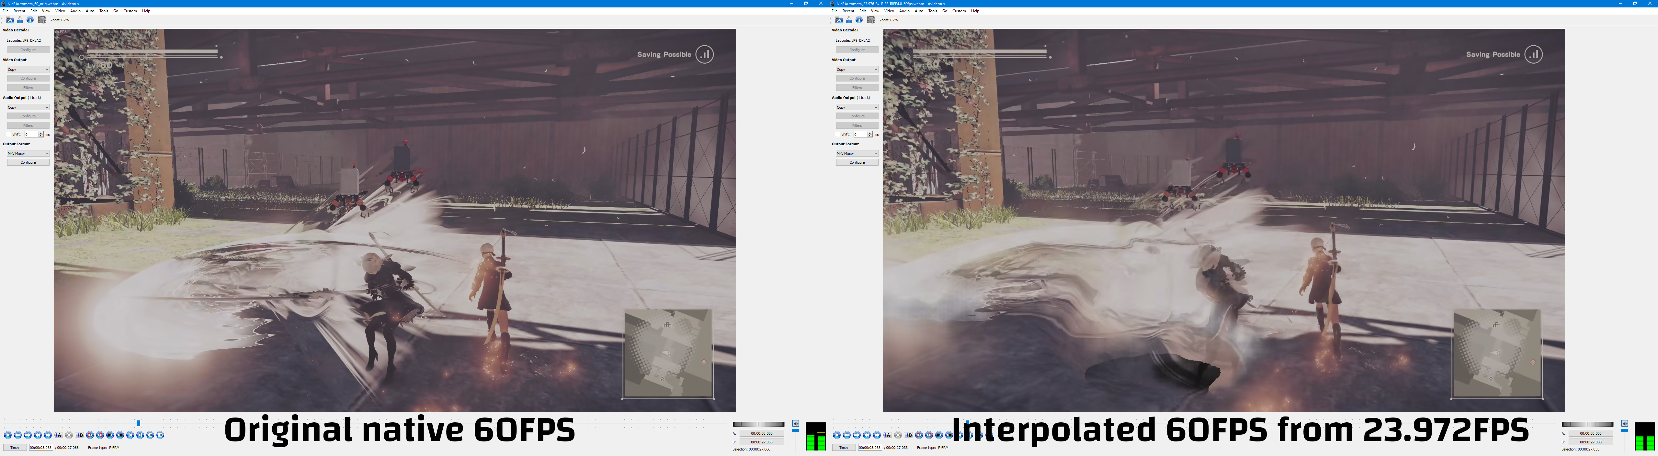Image resolution: width=1658 pixels, height=456 pixels.
Task: Open Video menu in left window
Action: click(60, 11)
